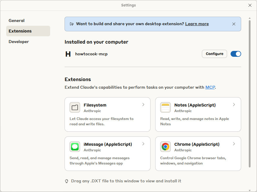
Task: Click the Apple Notes extension icon
Action: 165,107
